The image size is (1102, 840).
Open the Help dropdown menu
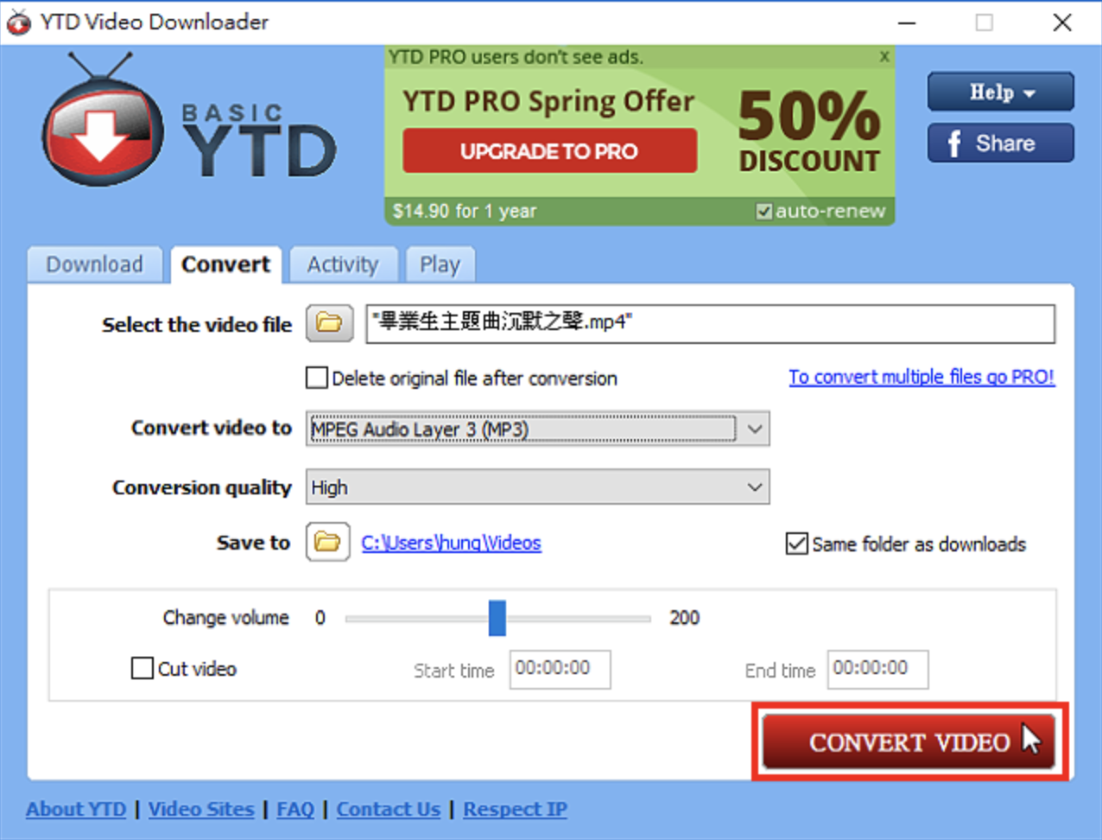[x=1000, y=92]
